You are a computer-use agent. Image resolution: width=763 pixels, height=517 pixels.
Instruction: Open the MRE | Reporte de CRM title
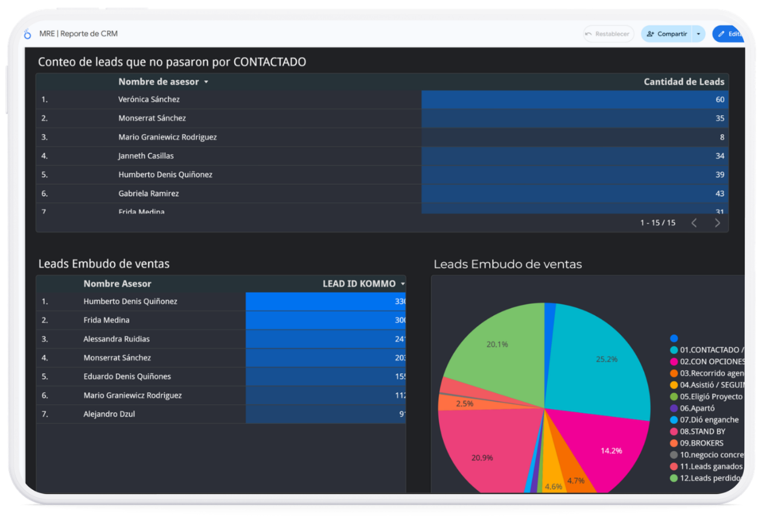78,34
